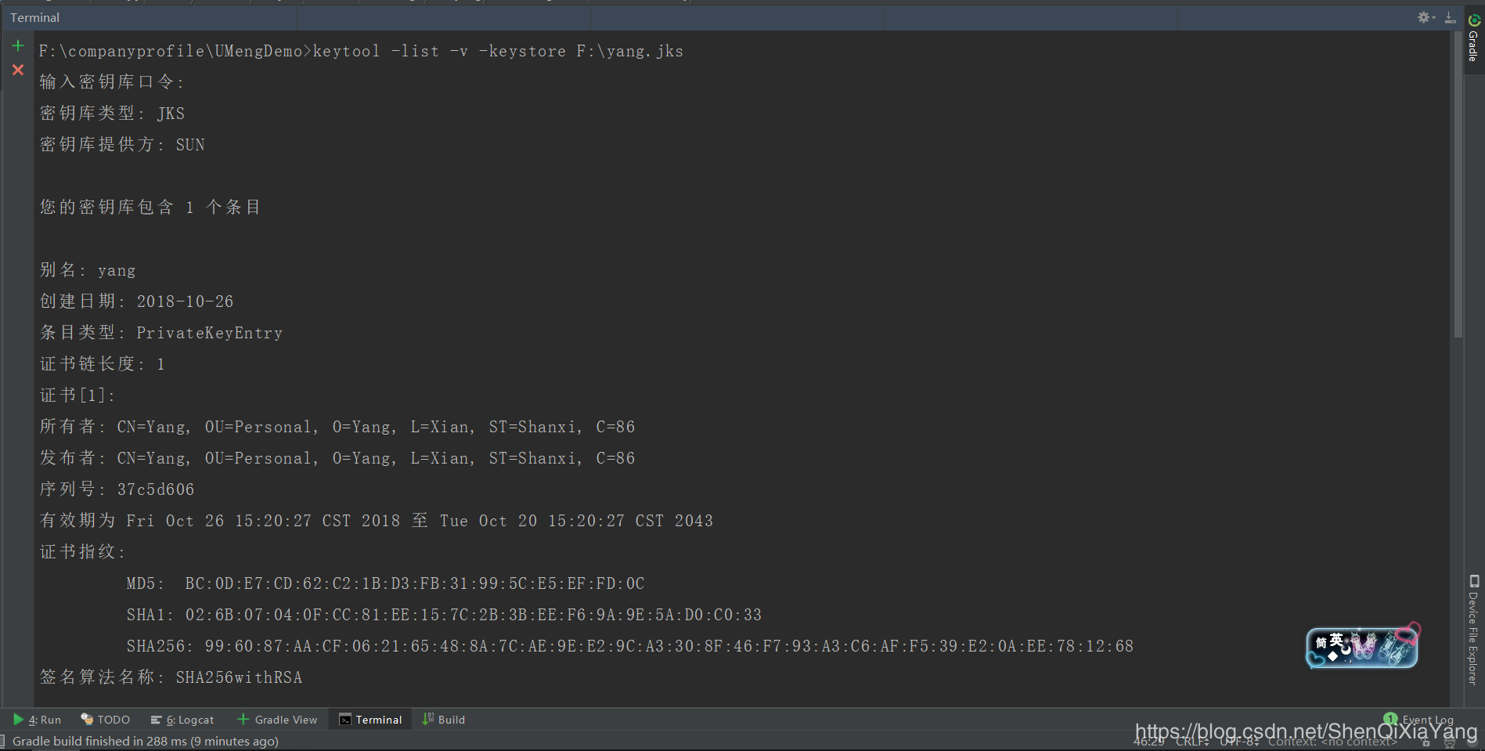The image size is (1485, 751).
Task: Open the Gradle View tool window
Action: tap(278, 720)
